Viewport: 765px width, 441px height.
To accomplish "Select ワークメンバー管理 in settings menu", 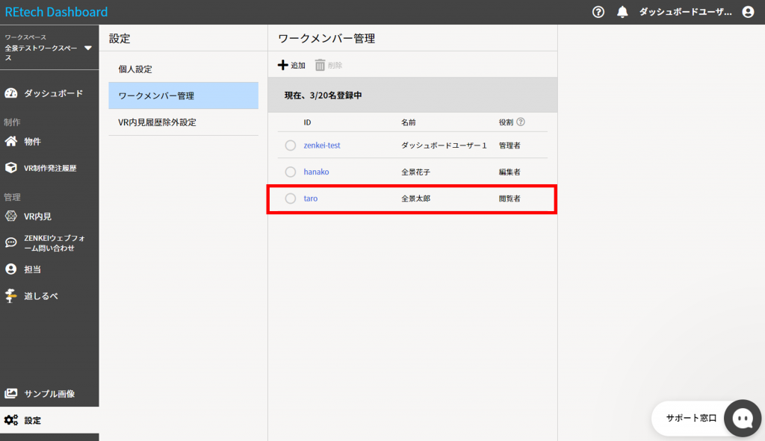I will pos(184,96).
